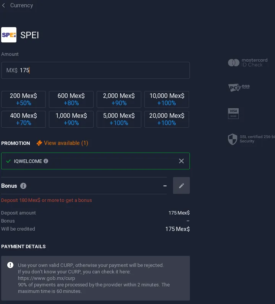Select the 5,000 Mex$ +100% preset
The width and height of the screenshot is (275, 304).
coord(119,119)
